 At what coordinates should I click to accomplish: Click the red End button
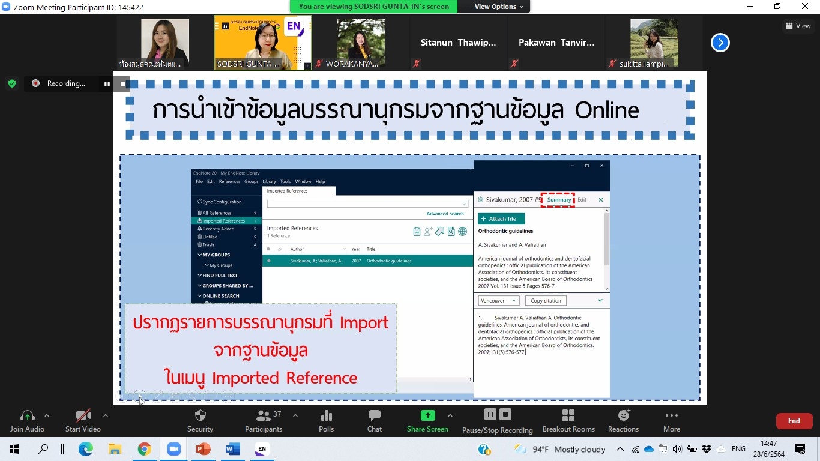point(794,421)
